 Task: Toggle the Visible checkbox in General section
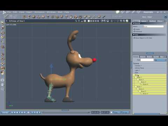pos(134,29)
